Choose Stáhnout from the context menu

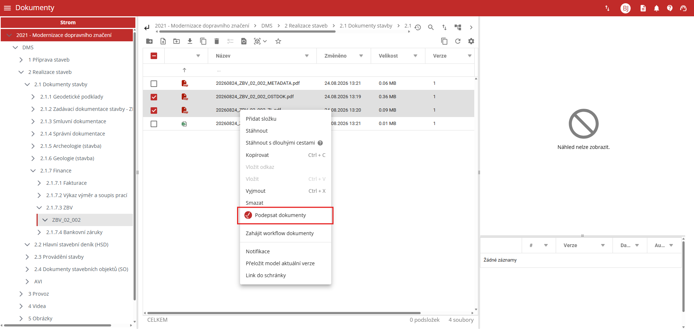(x=286, y=131)
